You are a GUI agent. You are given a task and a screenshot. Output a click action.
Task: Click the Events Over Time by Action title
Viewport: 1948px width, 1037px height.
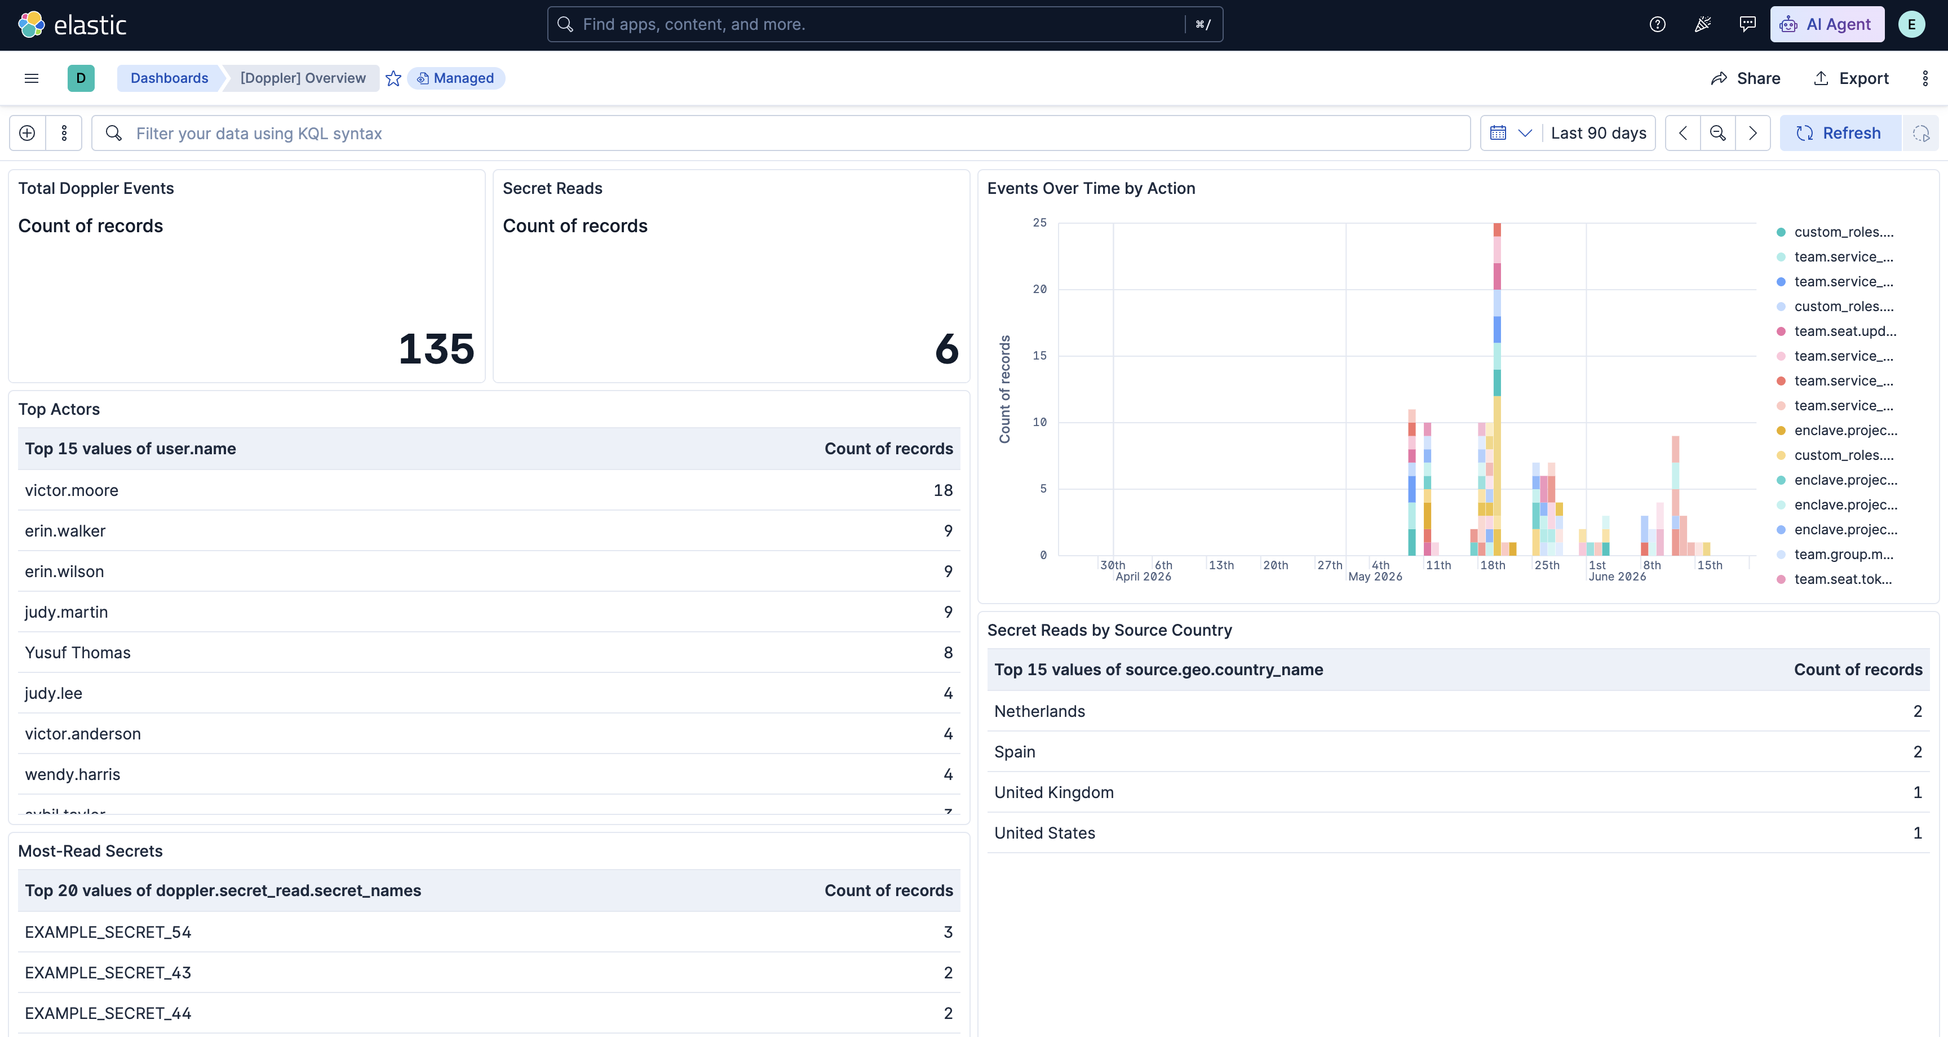pyautogui.click(x=1091, y=188)
